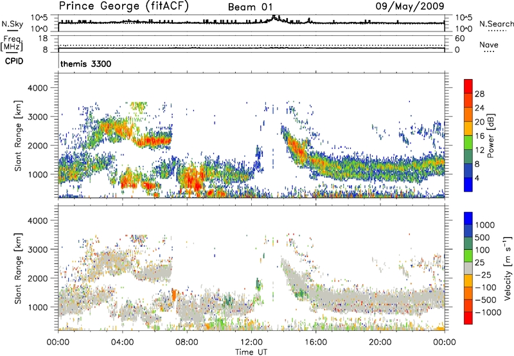Click the '28' value on power colorbar

click(x=479, y=94)
